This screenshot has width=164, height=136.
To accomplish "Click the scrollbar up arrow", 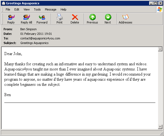I will tap(160, 49).
